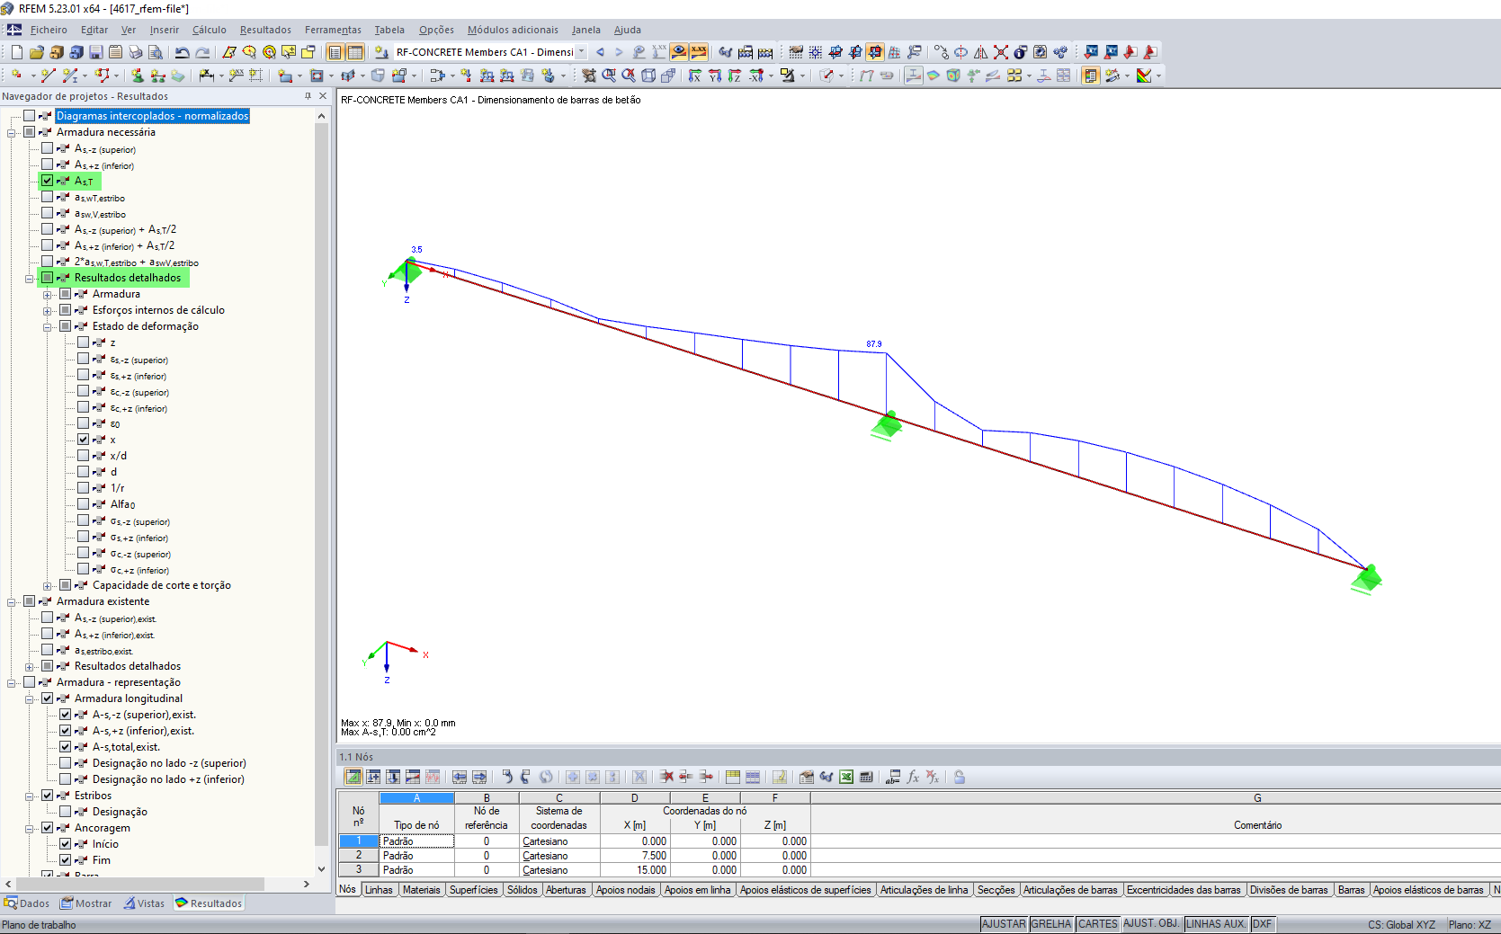Click the lock icon in table toolbar

[x=960, y=777]
